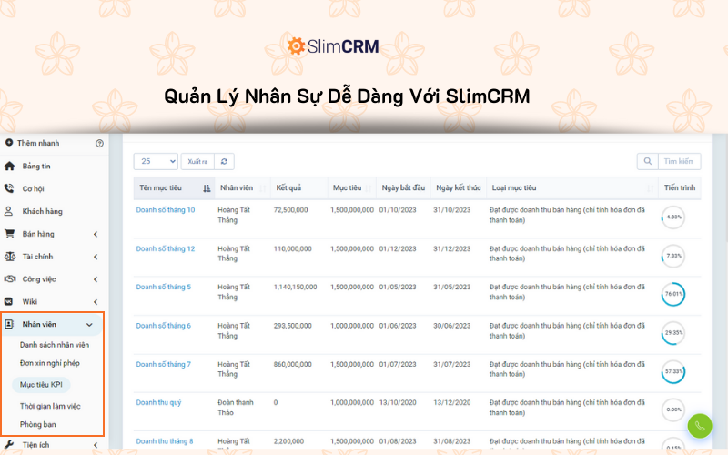The image size is (728, 455).
Task: Expand the Bán hàng menu chevron
Action: click(96, 234)
